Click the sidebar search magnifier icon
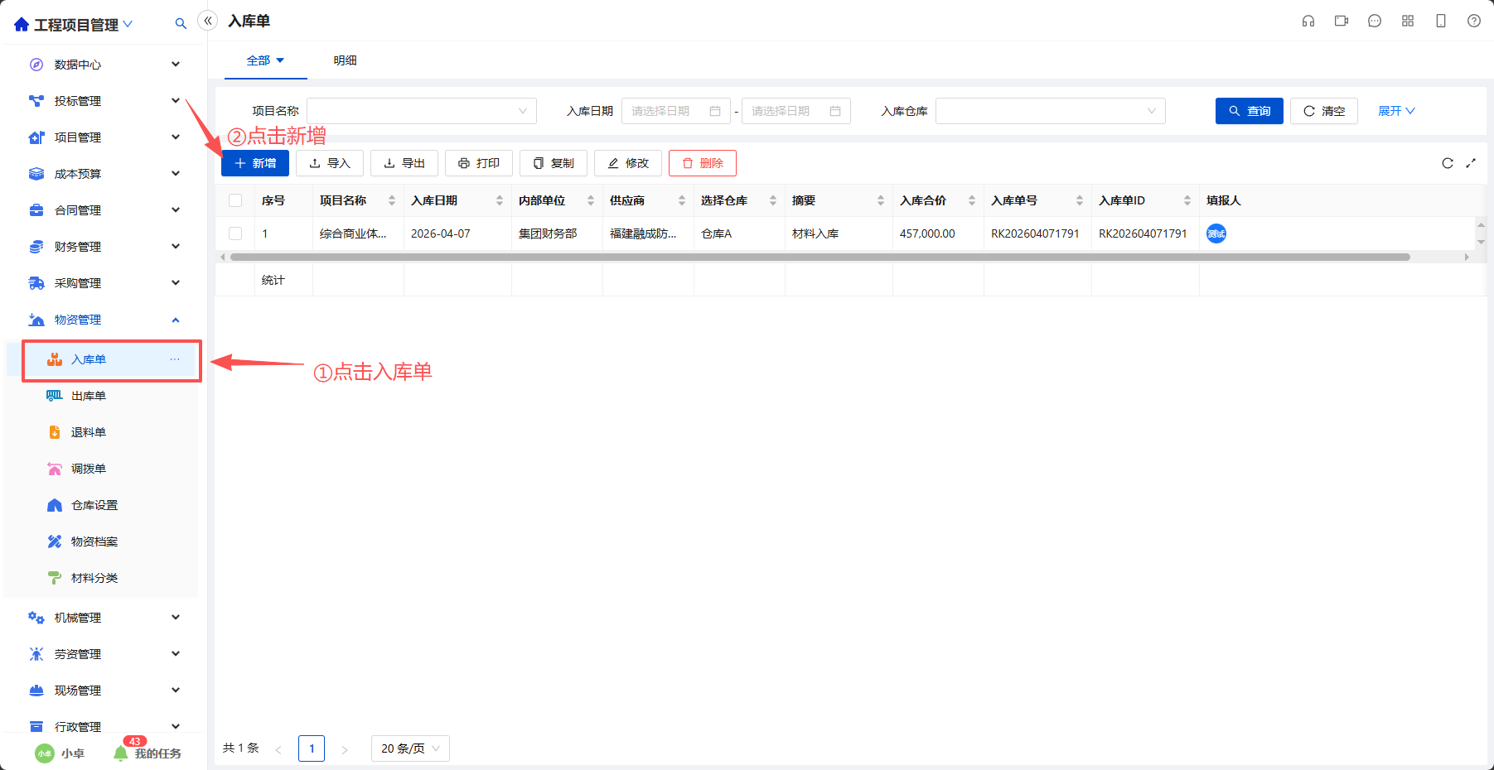The height and width of the screenshot is (770, 1494). [x=181, y=24]
